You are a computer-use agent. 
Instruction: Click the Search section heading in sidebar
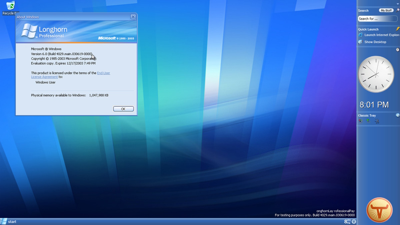pos(363,11)
